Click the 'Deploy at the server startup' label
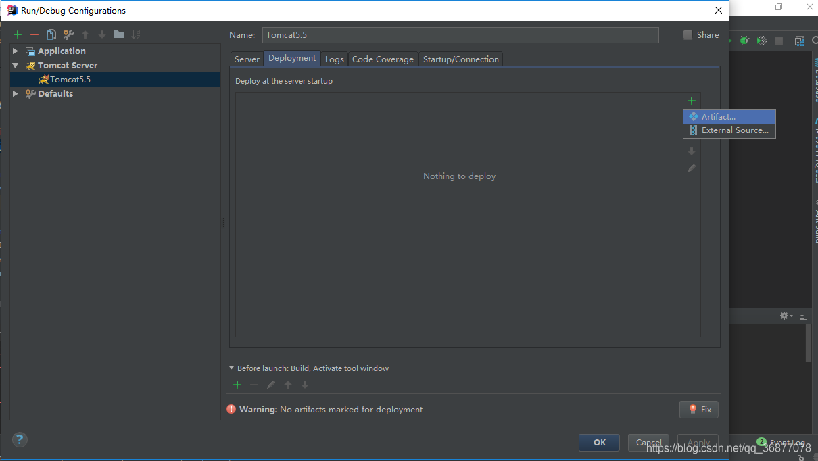 (x=284, y=81)
